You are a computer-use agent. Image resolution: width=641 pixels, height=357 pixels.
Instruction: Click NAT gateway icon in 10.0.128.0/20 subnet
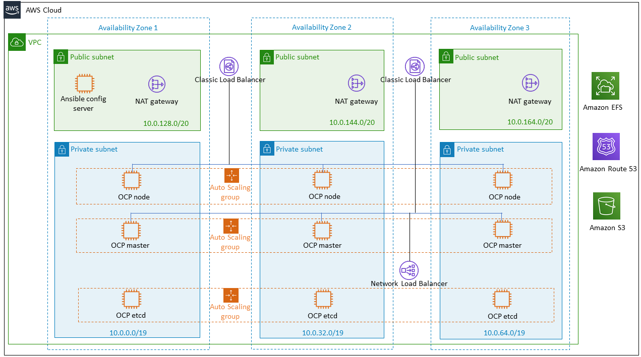156,84
